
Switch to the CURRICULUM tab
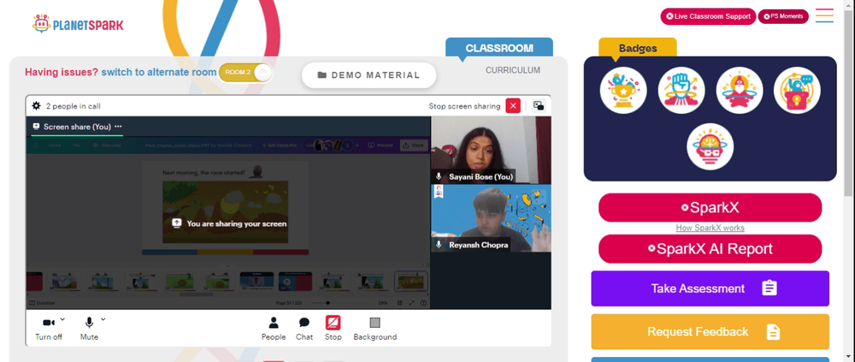[x=512, y=70]
